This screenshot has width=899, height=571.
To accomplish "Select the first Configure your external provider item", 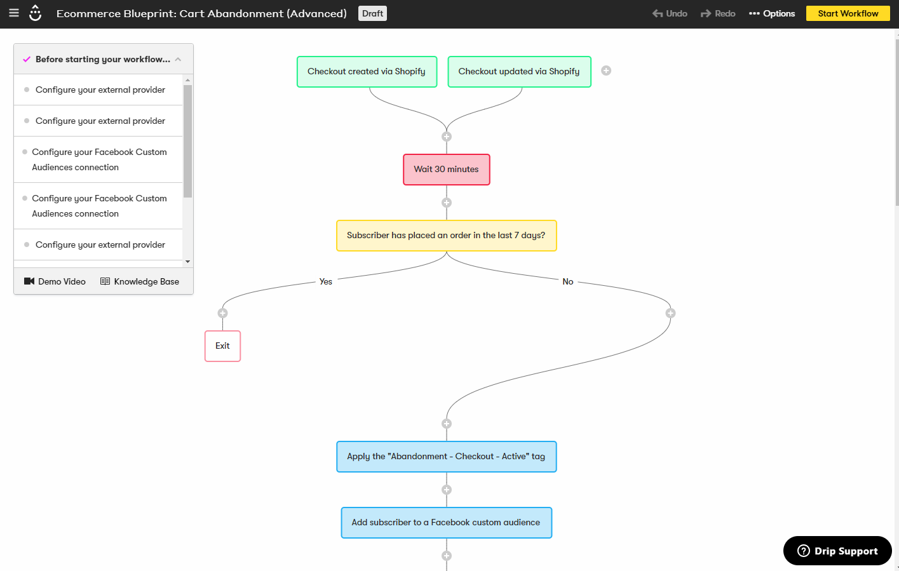I will (100, 90).
